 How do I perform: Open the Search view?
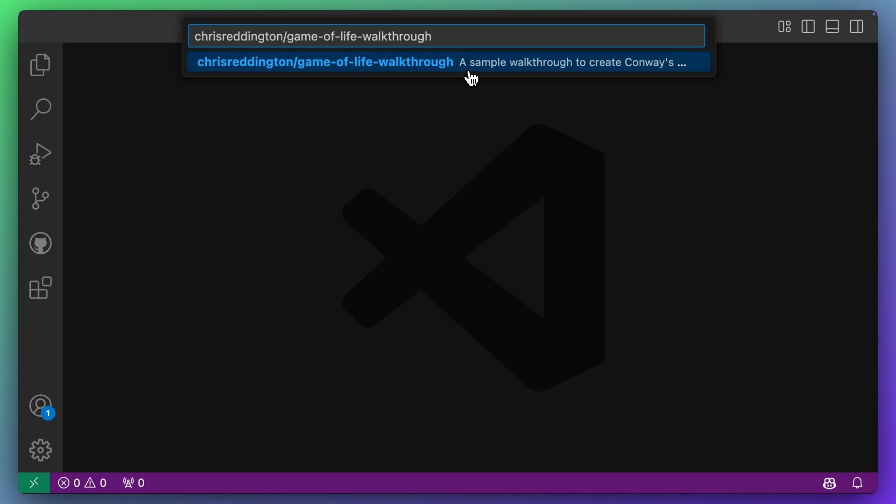click(41, 109)
